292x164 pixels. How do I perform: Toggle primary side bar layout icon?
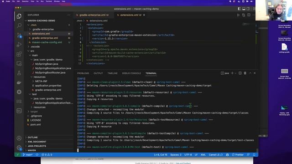point(240,9)
